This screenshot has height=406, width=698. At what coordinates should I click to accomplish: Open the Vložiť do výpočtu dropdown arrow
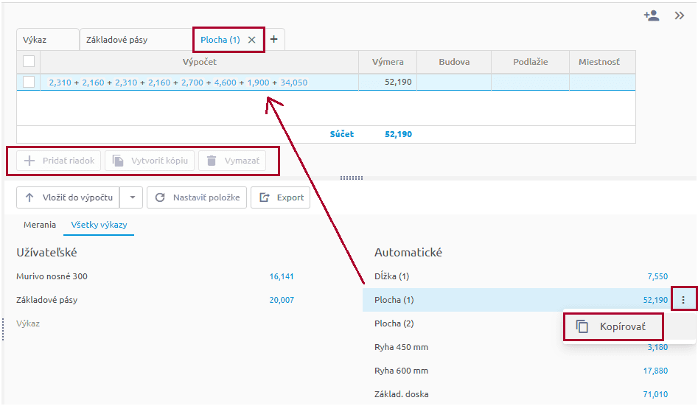point(132,197)
